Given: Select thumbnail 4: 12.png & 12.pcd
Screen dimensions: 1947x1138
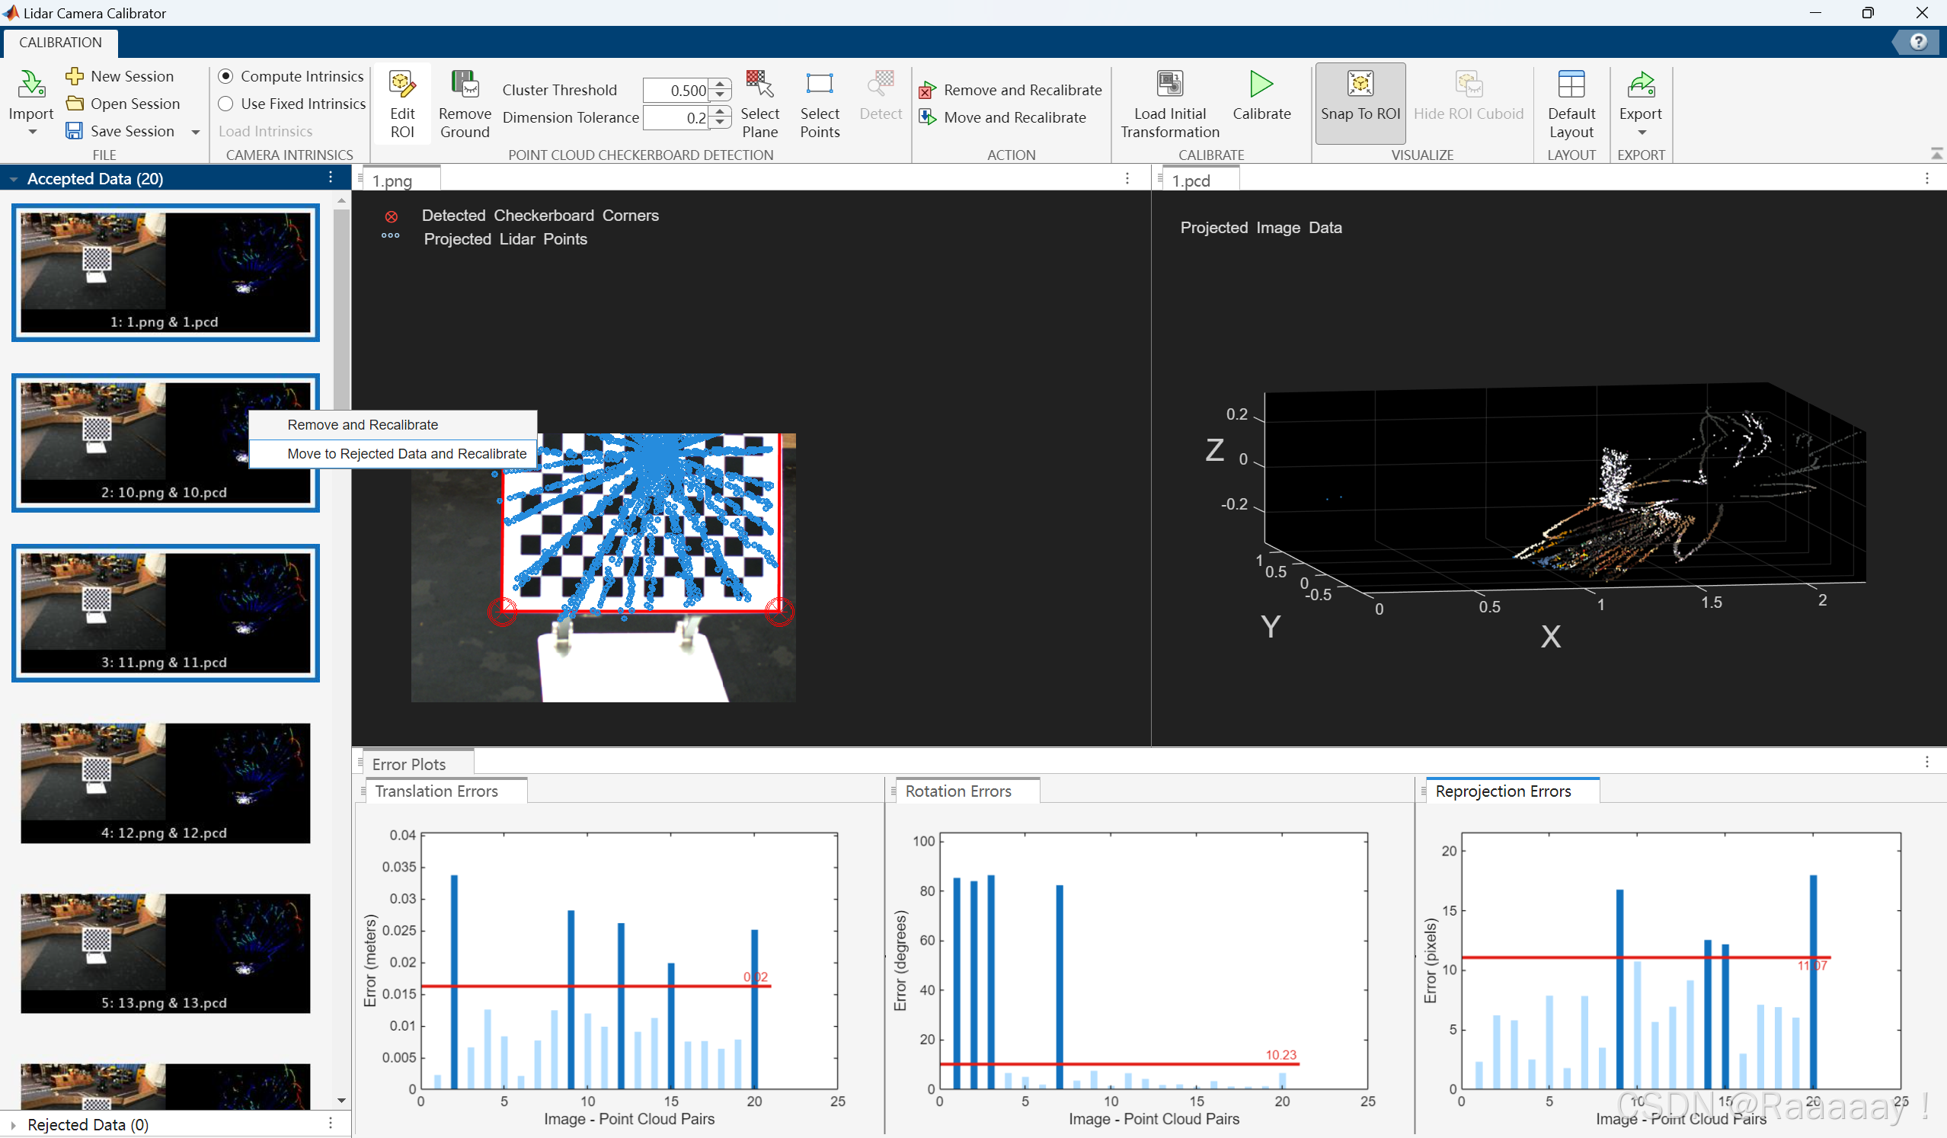Looking at the screenshot, I should (x=165, y=782).
